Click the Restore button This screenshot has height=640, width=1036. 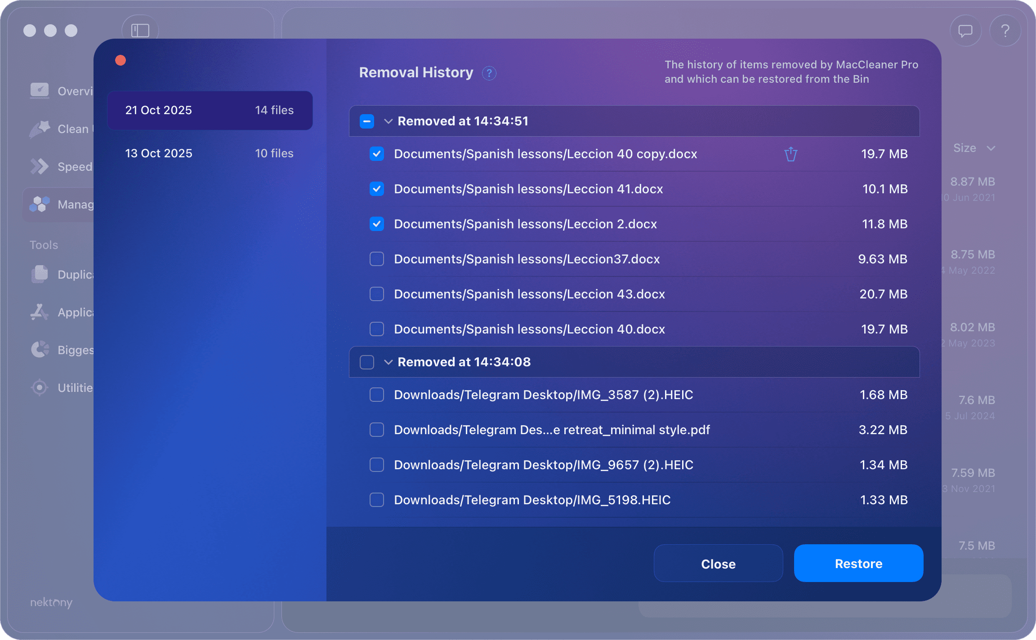(x=858, y=563)
